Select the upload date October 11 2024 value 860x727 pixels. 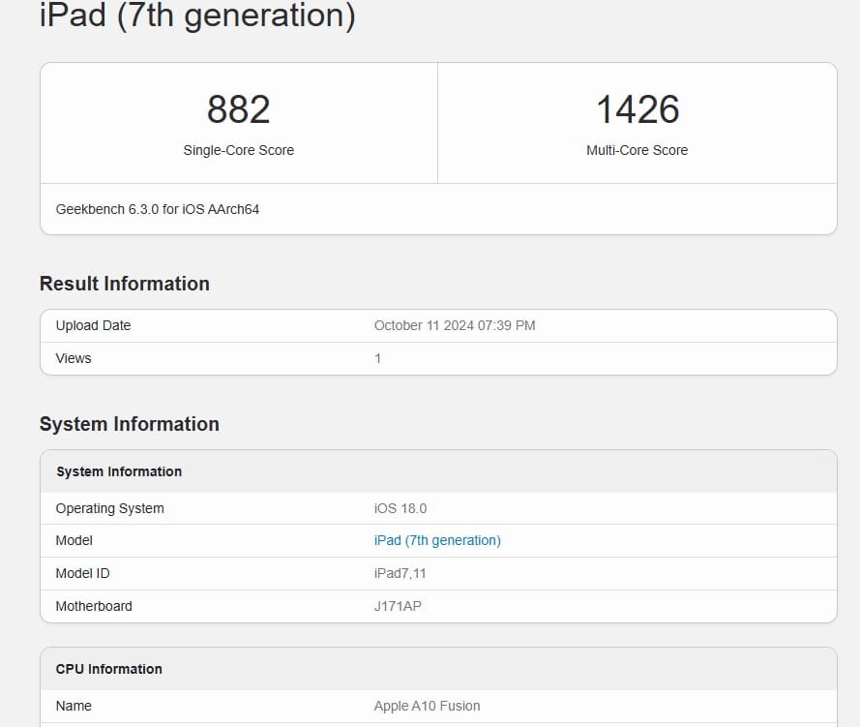(x=455, y=325)
